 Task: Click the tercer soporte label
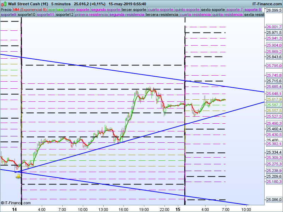(x=134, y=10)
